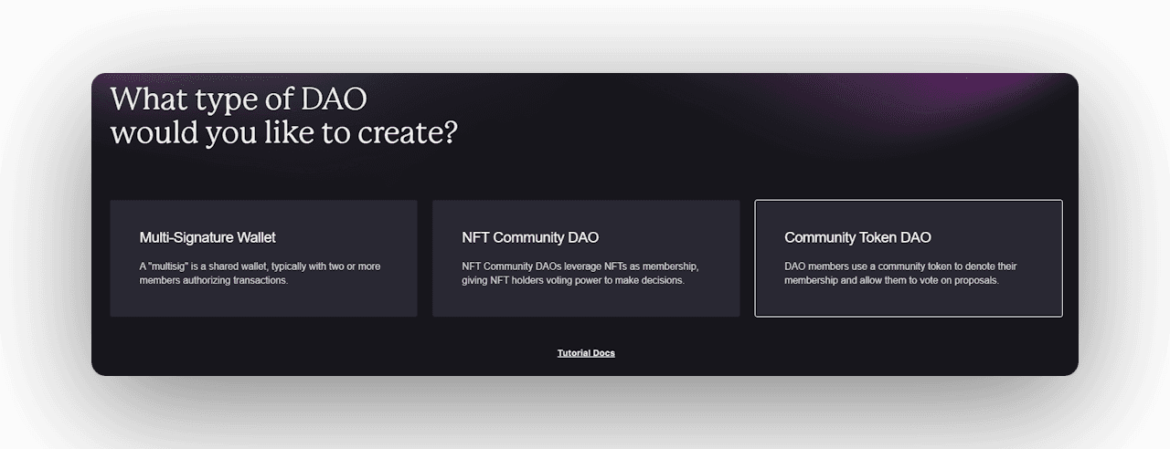Viewport: 1170px width, 449px height.
Task: Click the description starting 'A "multisig" is a shared wallet'
Action: [260, 266]
